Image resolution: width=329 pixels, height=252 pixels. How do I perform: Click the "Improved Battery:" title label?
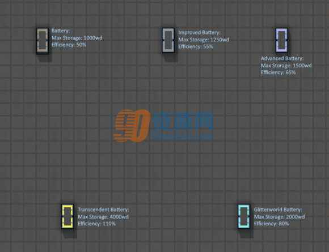199,33
